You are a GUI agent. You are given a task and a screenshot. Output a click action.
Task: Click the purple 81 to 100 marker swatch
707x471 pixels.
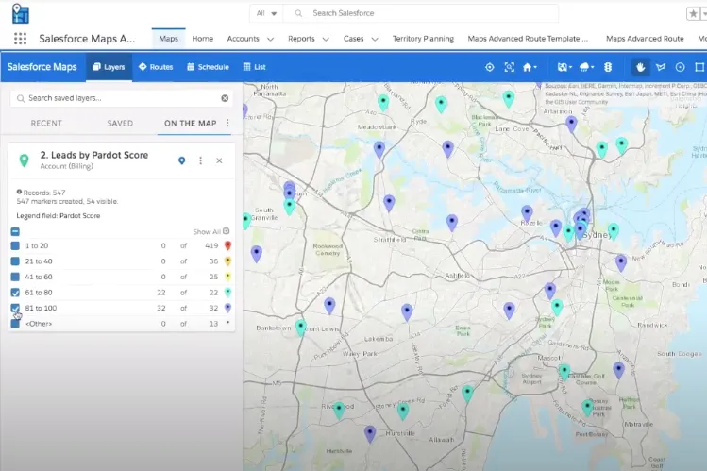(227, 308)
